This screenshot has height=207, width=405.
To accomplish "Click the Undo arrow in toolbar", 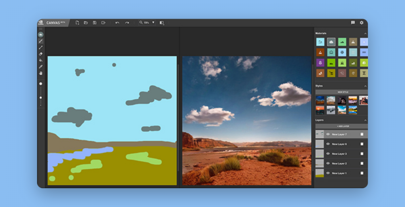I will pos(117,23).
